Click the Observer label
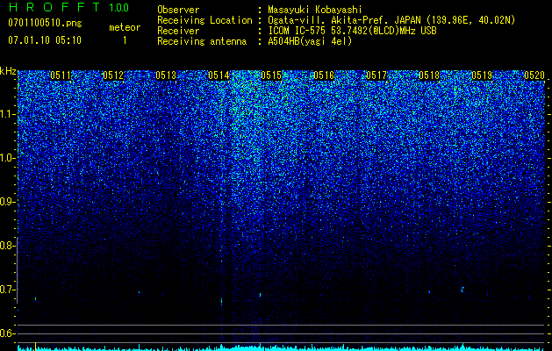The height and width of the screenshot is (351, 552). pyautogui.click(x=178, y=10)
